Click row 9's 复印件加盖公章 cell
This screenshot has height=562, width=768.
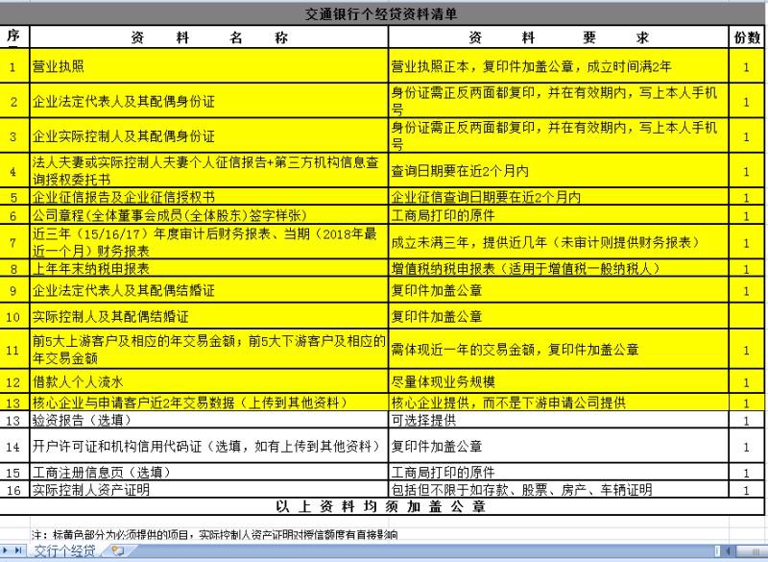click(559, 290)
